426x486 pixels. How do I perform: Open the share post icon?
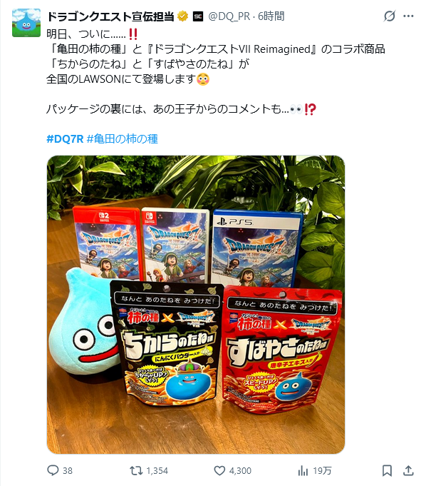[408, 470]
